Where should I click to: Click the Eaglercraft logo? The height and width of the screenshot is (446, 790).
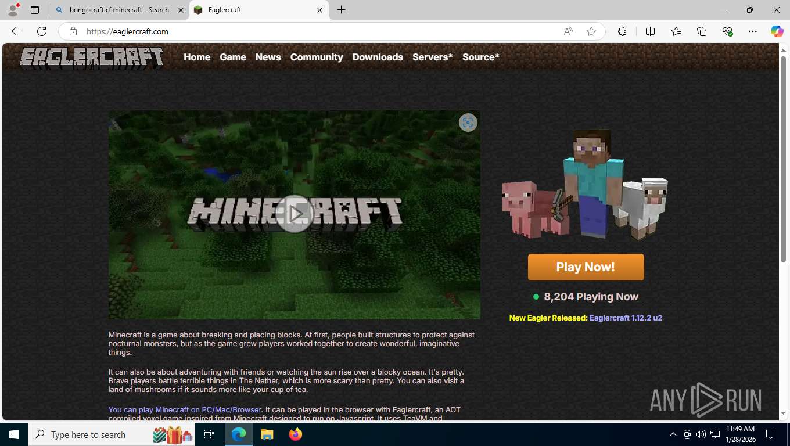pyautogui.click(x=91, y=57)
